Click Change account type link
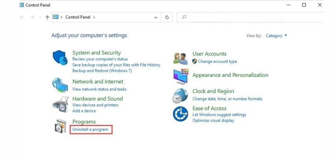 pos(217,61)
